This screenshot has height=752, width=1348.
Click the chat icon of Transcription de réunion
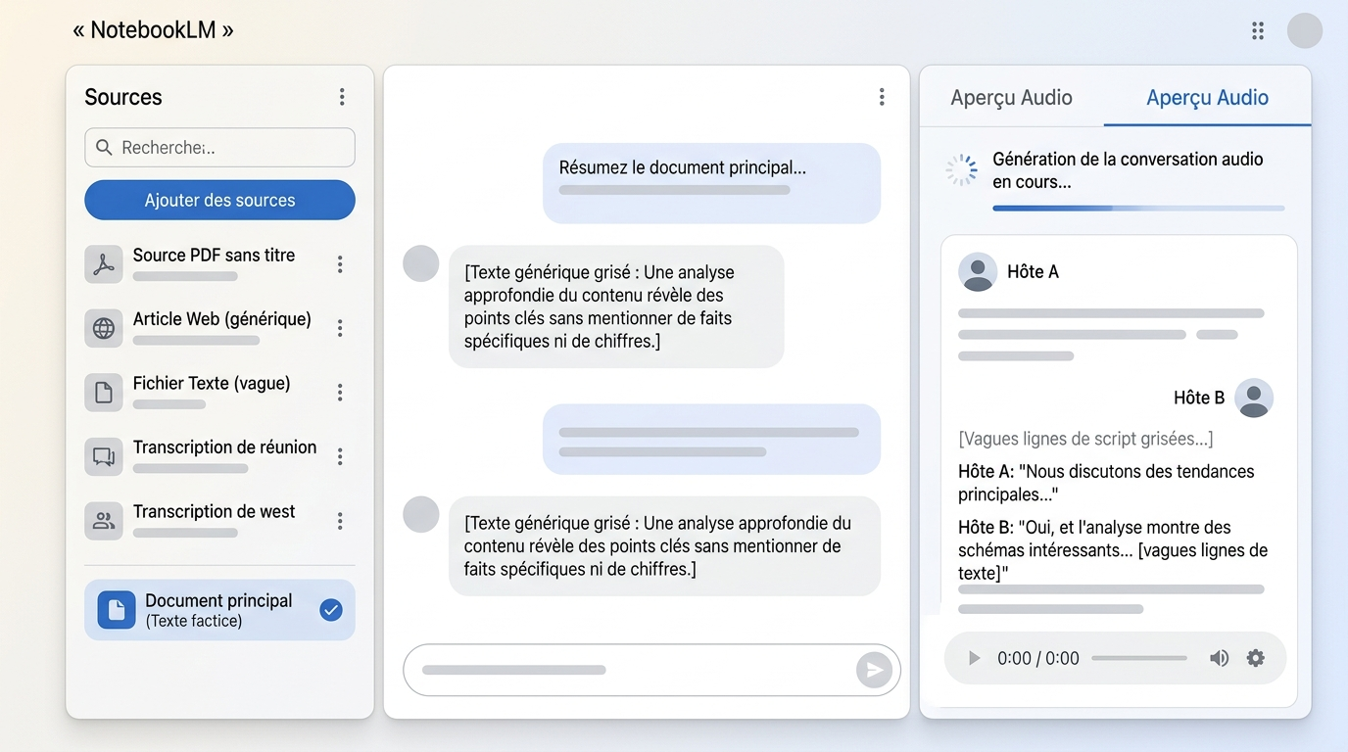(x=104, y=456)
